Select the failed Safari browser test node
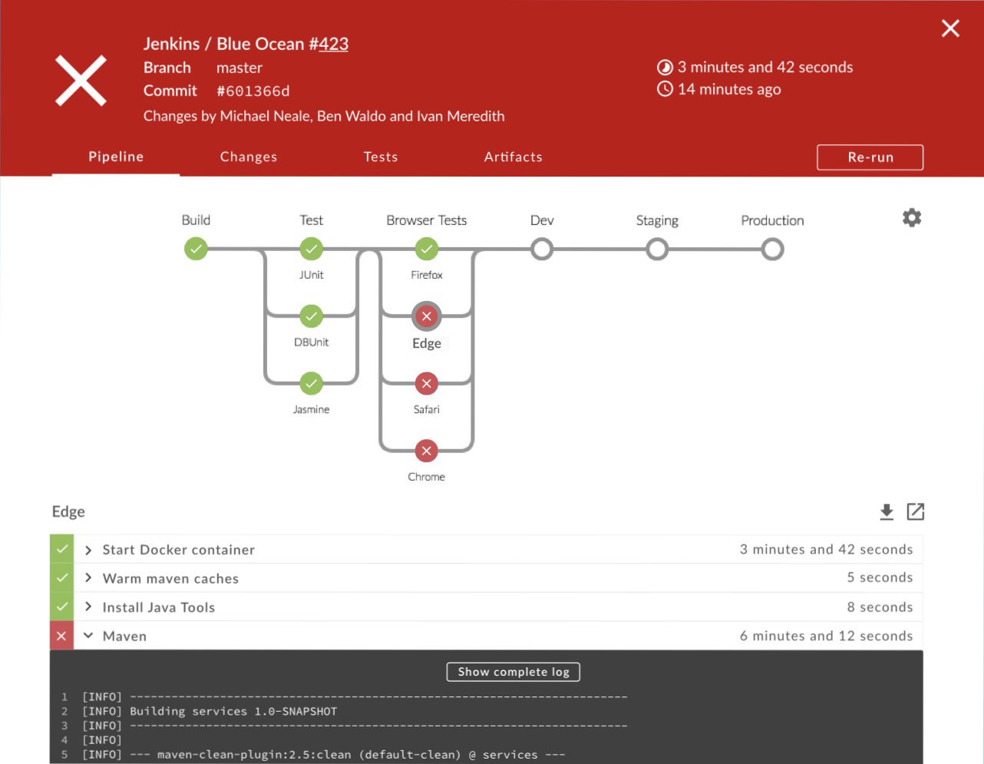984x764 pixels. (427, 383)
